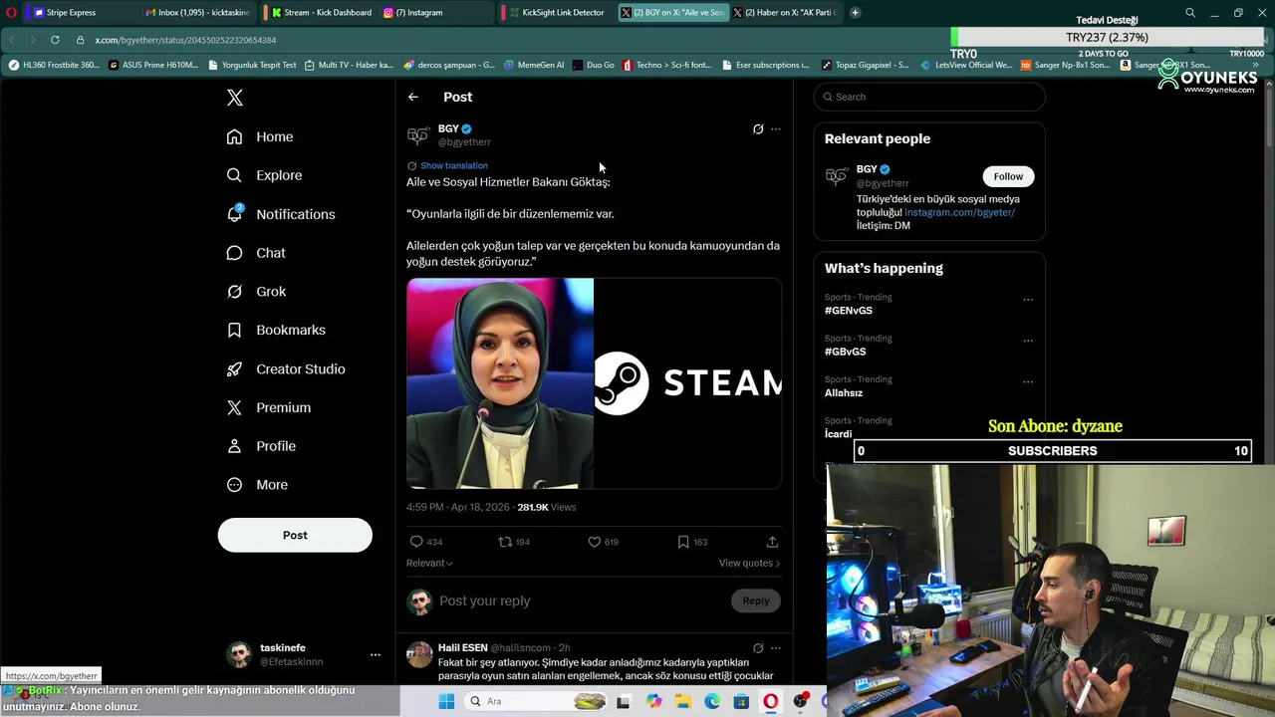Open instagram.com/bgyeter link in BGY bio
1275x717 pixels.
pyautogui.click(x=959, y=212)
